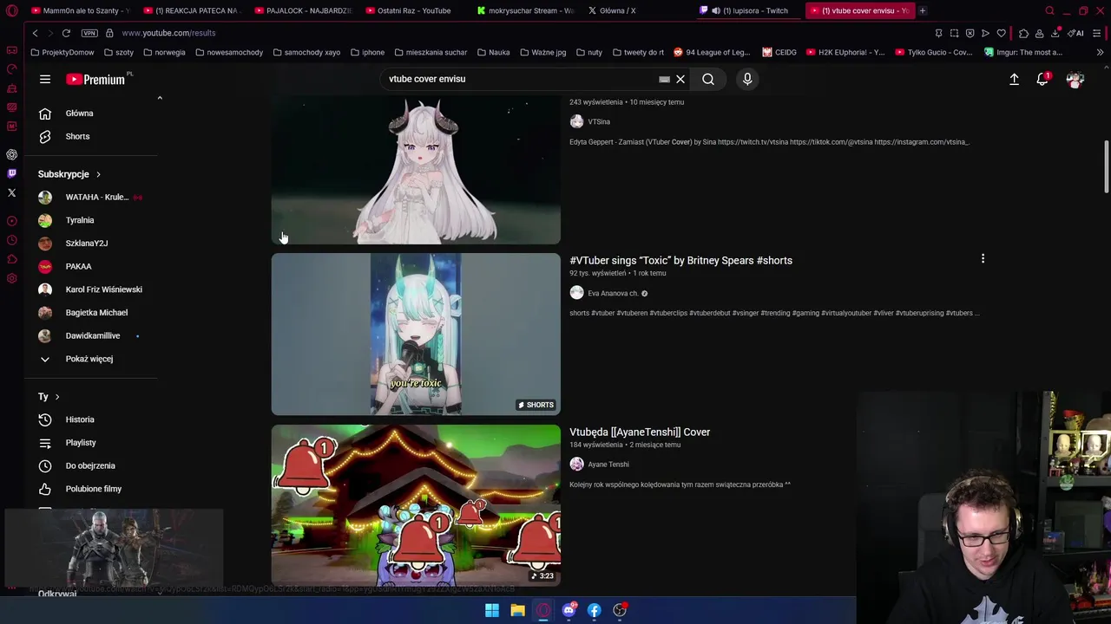Open the on-screen keyboard icon in search box
Viewport: 1111px width, 624px height.
tap(665, 79)
